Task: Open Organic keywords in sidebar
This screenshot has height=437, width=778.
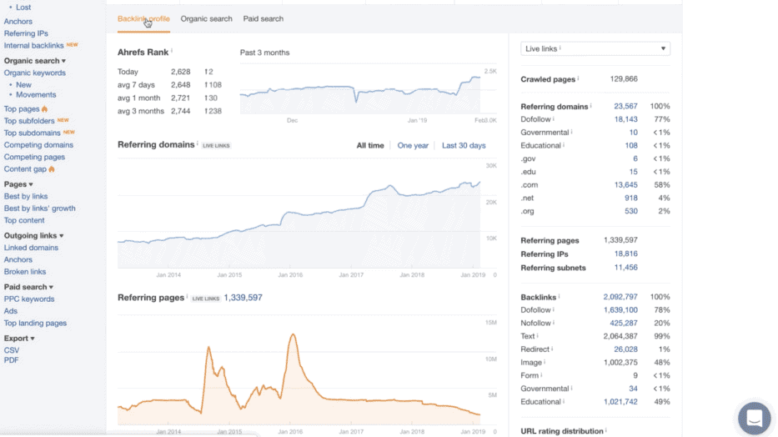Action: tap(35, 73)
